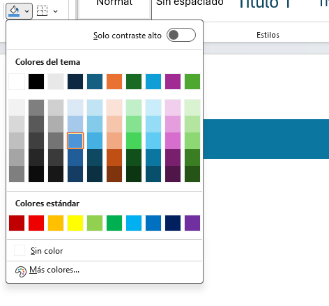This screenshot has height=306, width=329.
Task: Choose the light green standard color
Action: pos(95,223)
